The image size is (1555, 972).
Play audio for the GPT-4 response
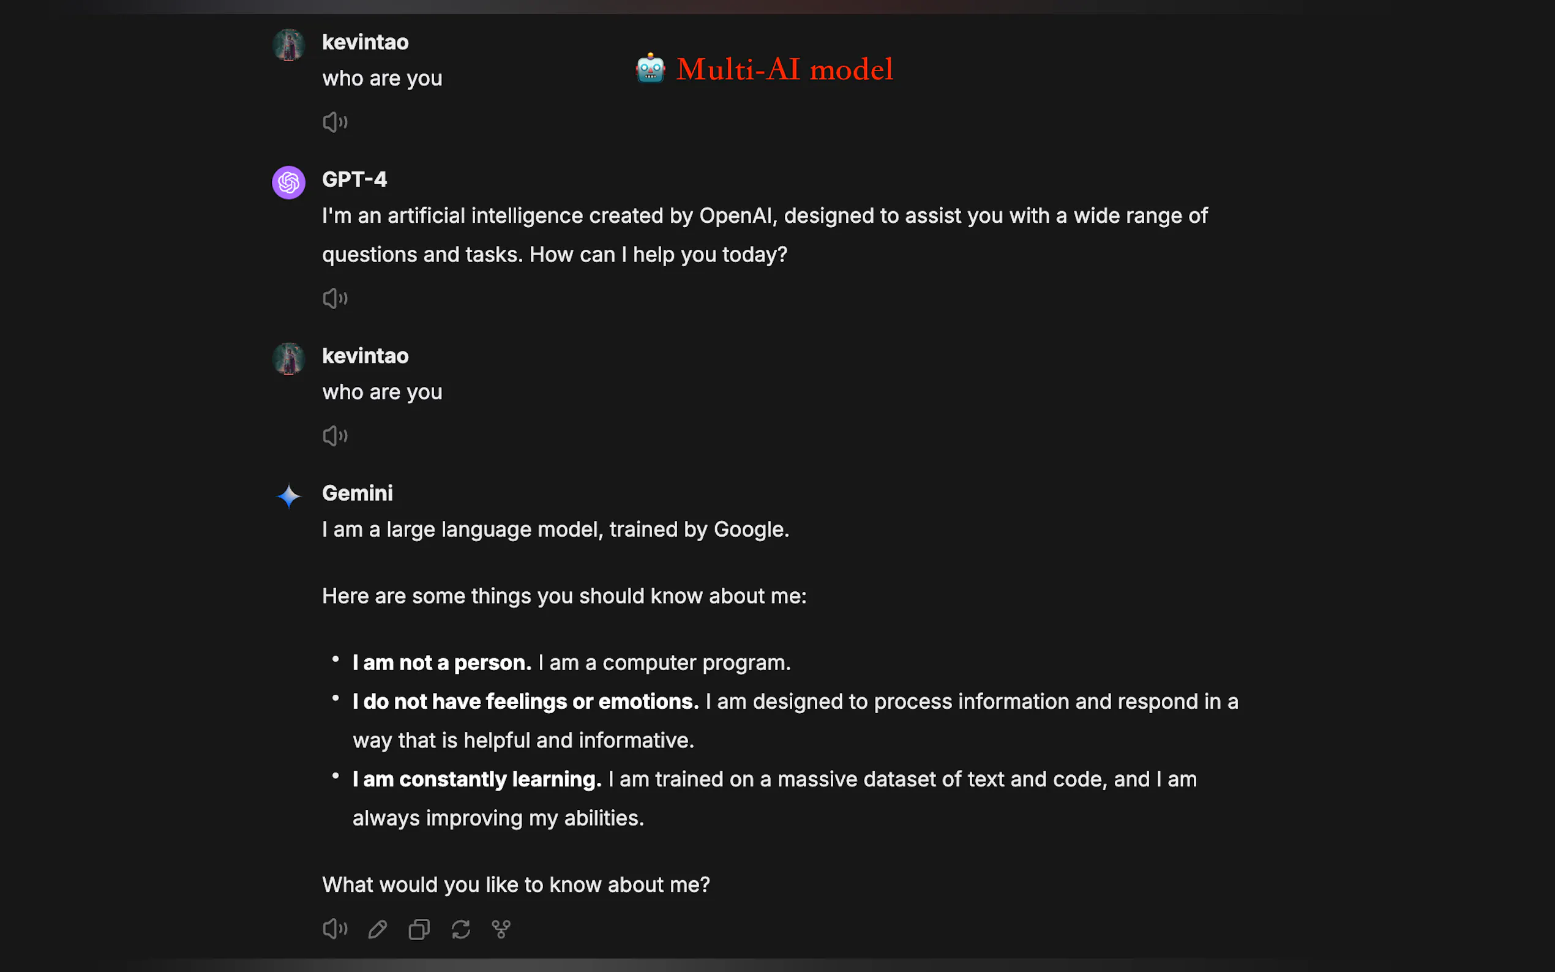pyautogui.click(x=335, y=298)
